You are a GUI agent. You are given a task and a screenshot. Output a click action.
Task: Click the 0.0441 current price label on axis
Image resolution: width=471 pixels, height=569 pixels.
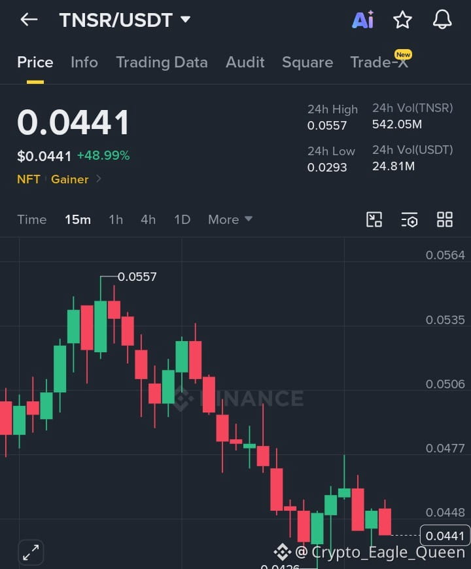[x=445, y=536]
